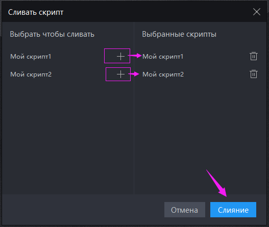The width and height of the screenshot is (269, 227).
Task: Click the pink arrow pointing to selected Мой скрипт1
Action: pyautogui.click(x=135, y=56)
